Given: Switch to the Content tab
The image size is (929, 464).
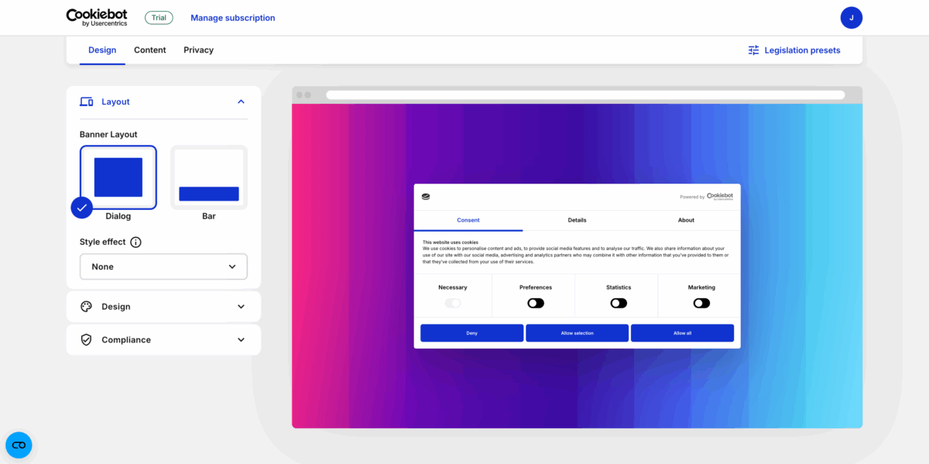Looking at the screenshot, I should click(x=149, y=50).
